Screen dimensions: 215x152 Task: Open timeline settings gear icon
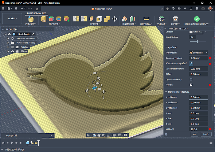[211, 143]
